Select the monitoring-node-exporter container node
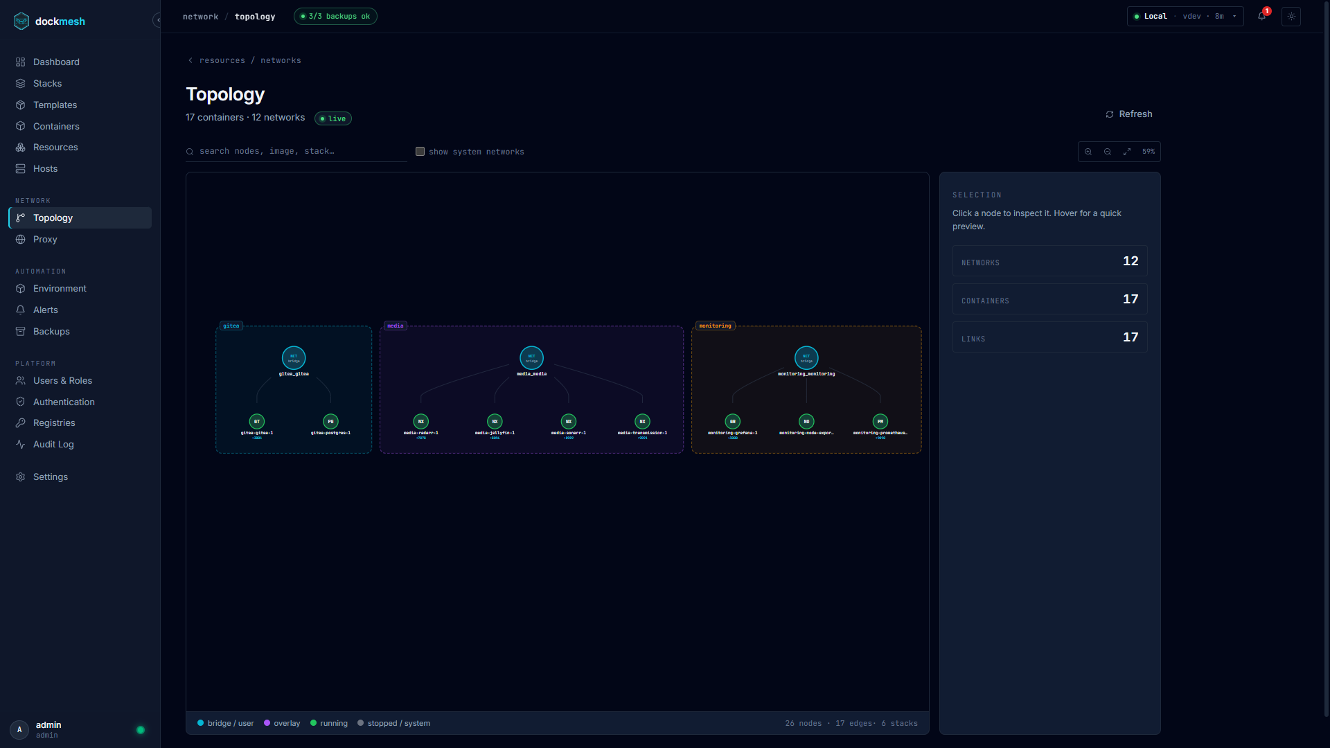Image resolution: width=1330 pixels, height=748 pixels. pos(806,421)
